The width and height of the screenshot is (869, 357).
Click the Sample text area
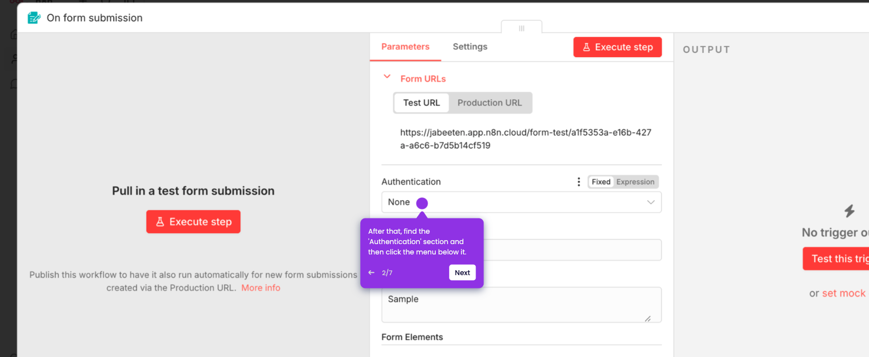click(x=522, y=305)
